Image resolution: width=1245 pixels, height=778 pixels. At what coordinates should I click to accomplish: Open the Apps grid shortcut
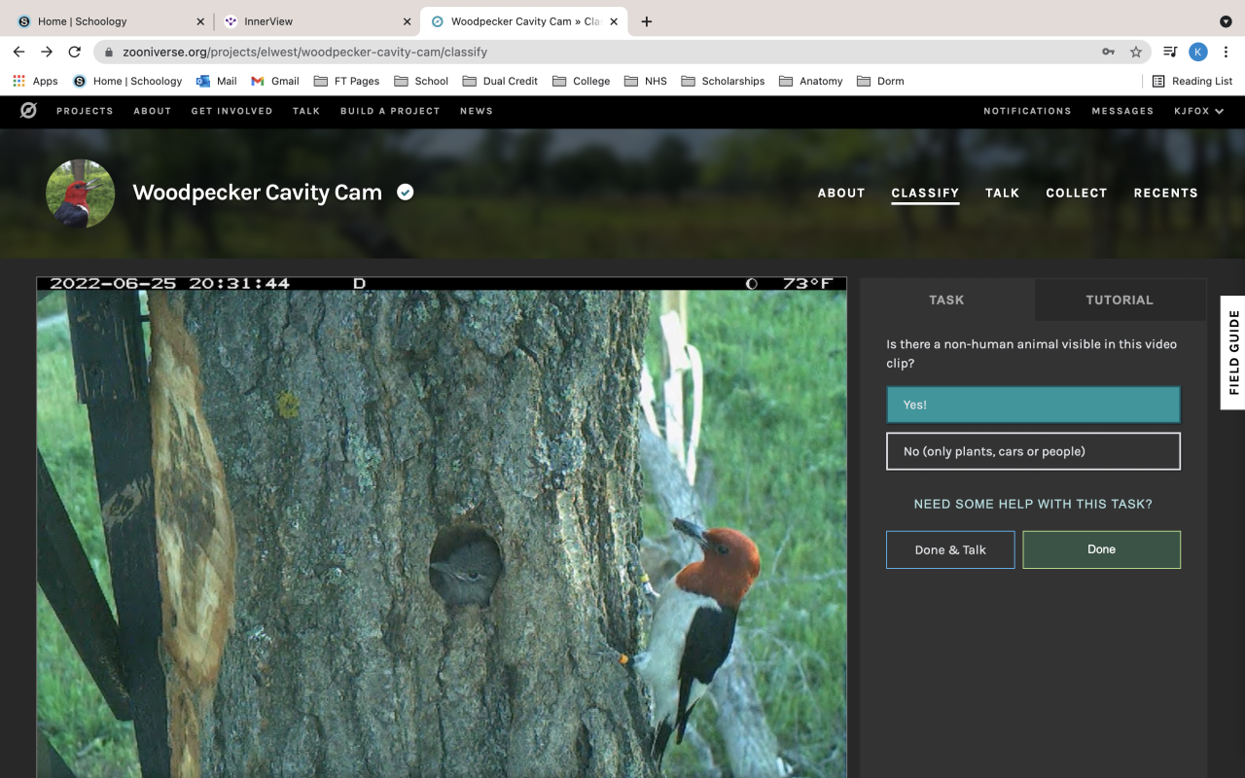35,81
